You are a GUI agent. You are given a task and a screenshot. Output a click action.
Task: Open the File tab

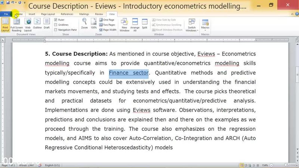tap(6, 14)
